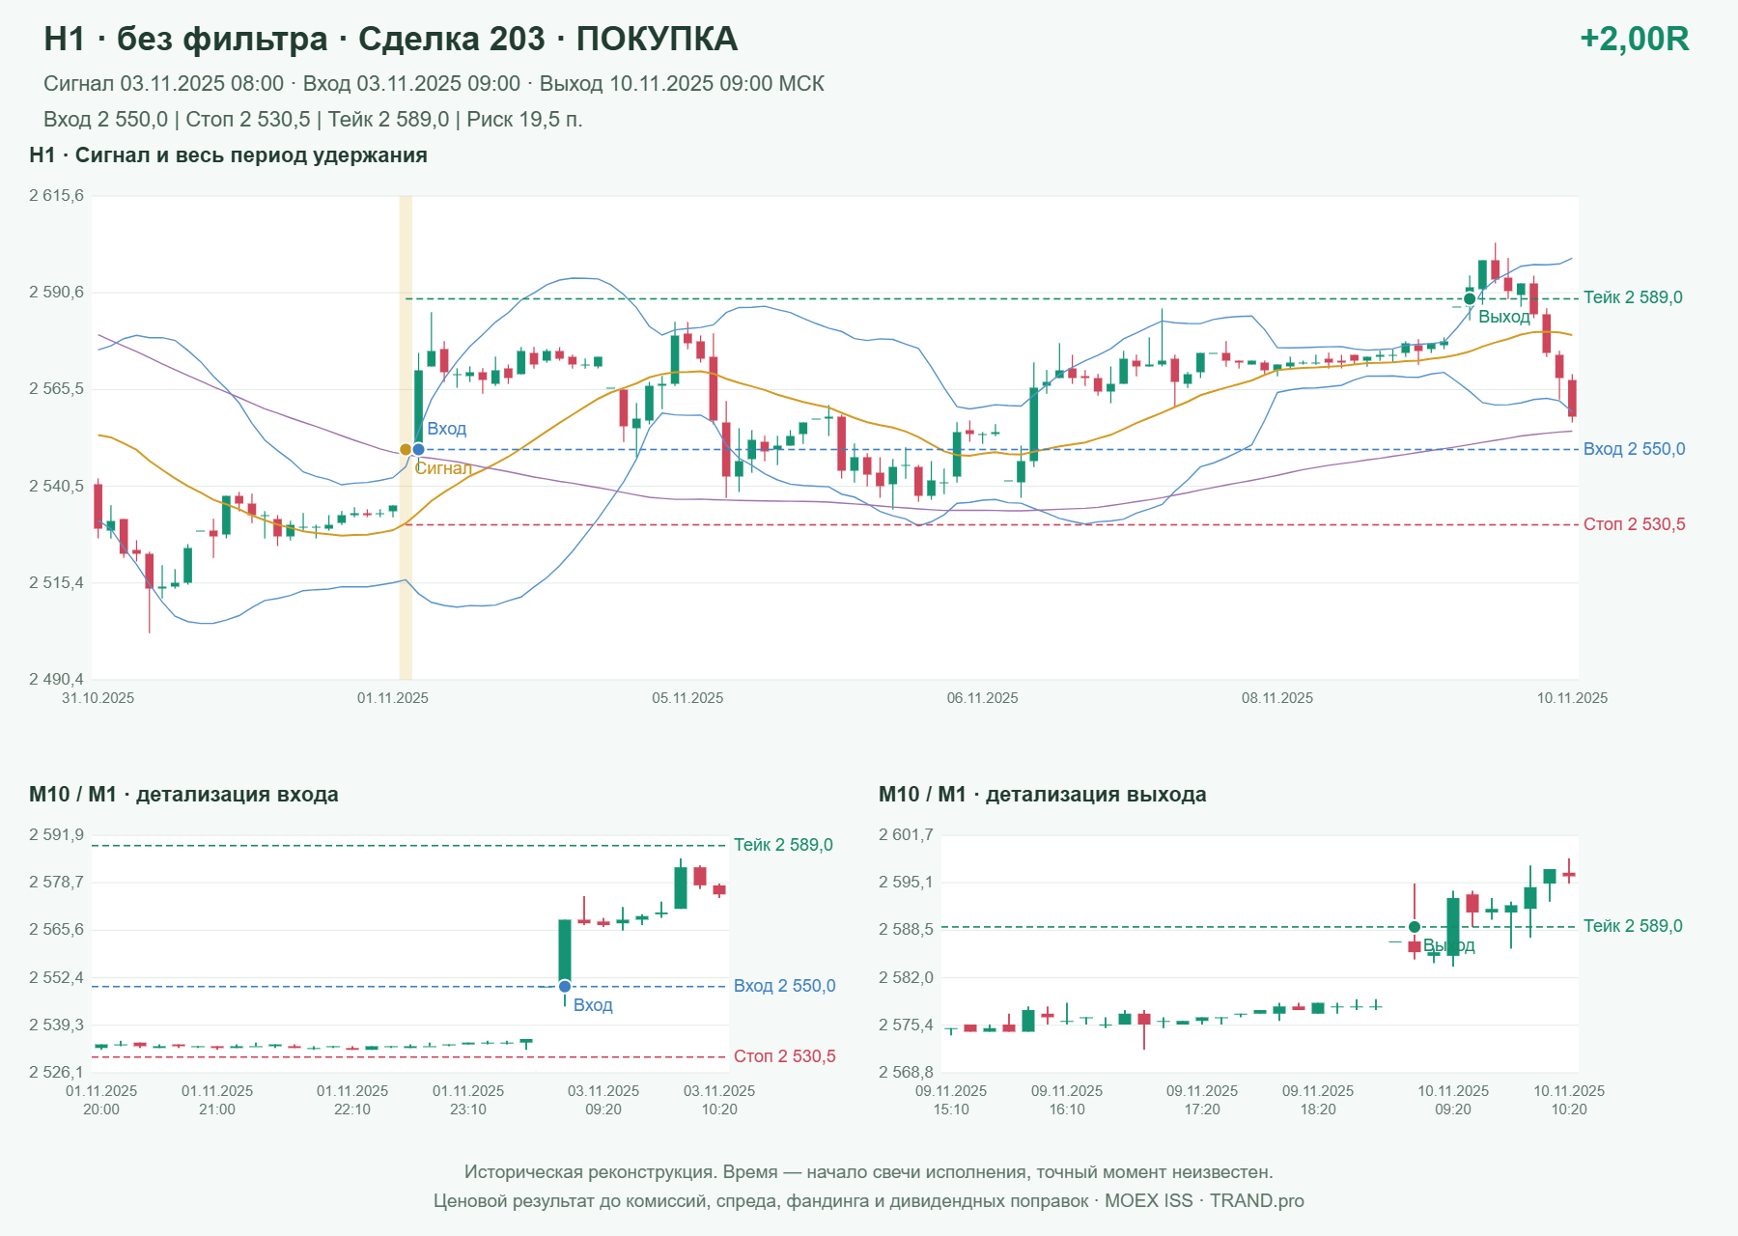Click 'Стоп 2 530,5' label in entry detail chart

(x=784, y=1056)
